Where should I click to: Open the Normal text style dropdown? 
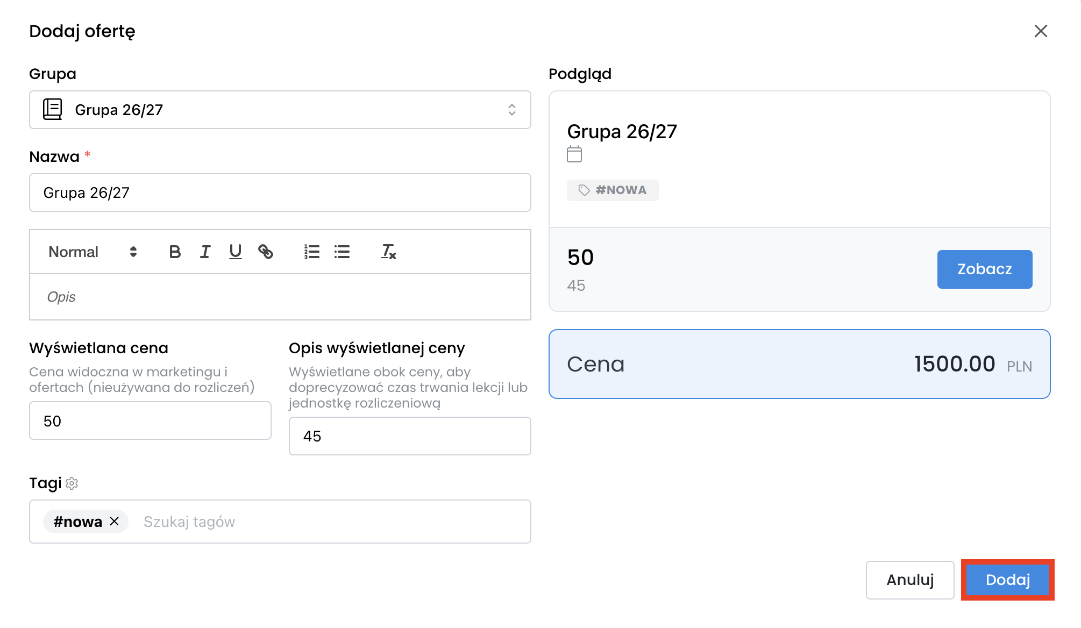(93, 252)
